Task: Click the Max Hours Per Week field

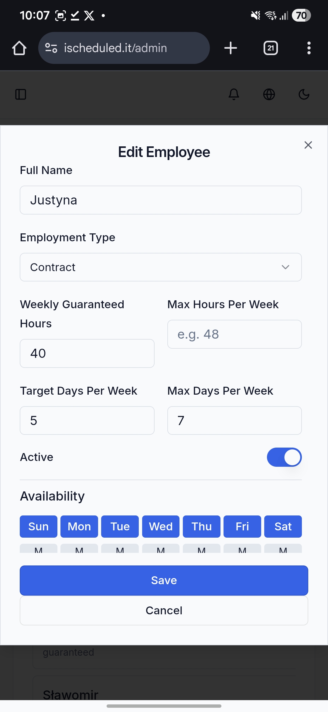Action: coord(234,334)
